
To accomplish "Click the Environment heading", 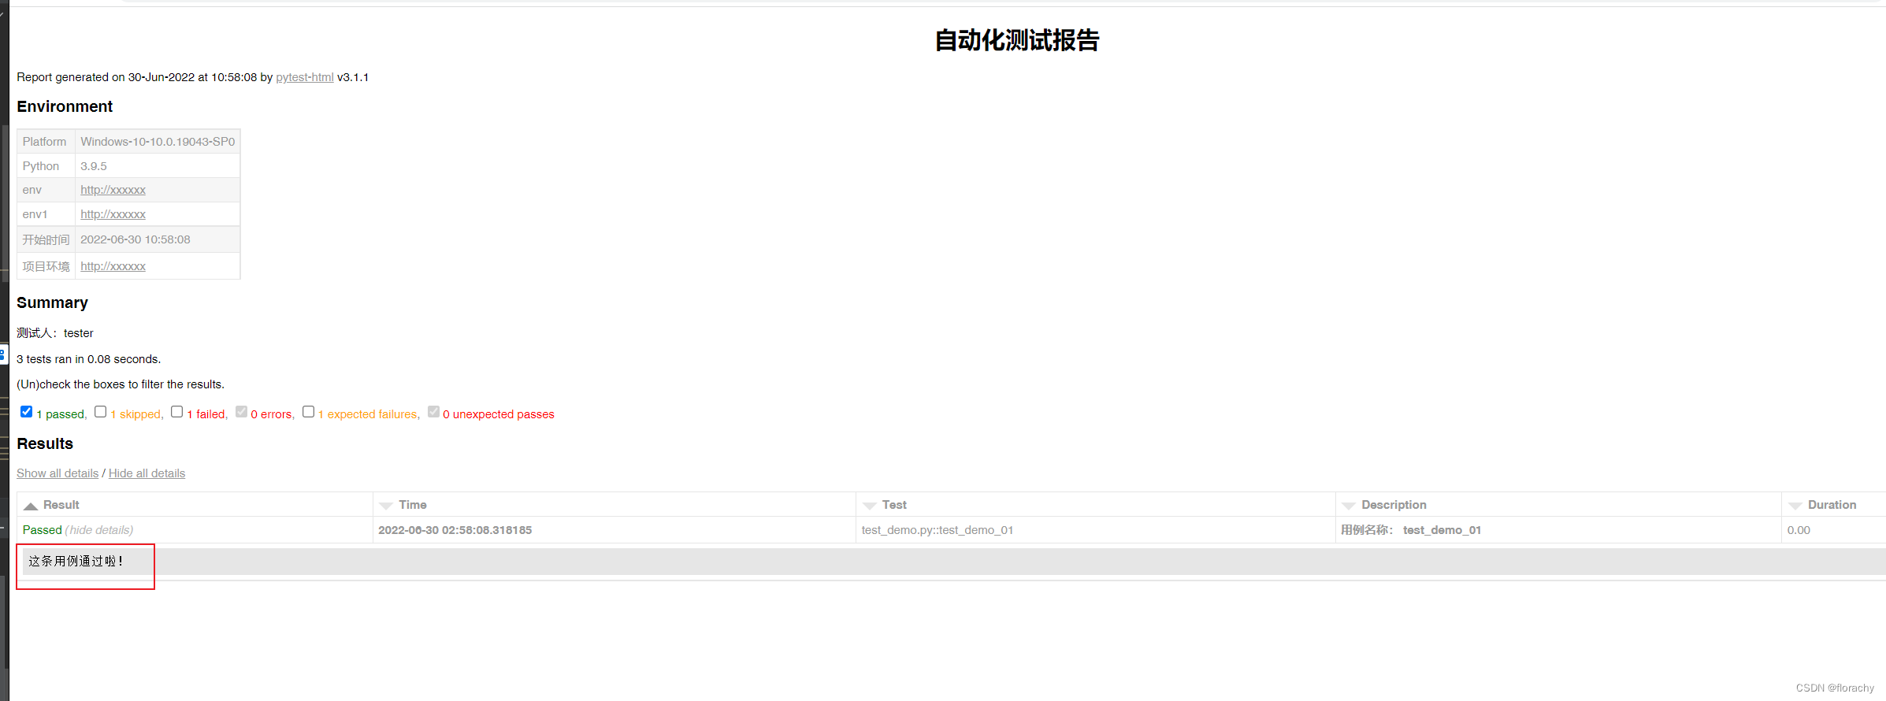I will [65, 106].
